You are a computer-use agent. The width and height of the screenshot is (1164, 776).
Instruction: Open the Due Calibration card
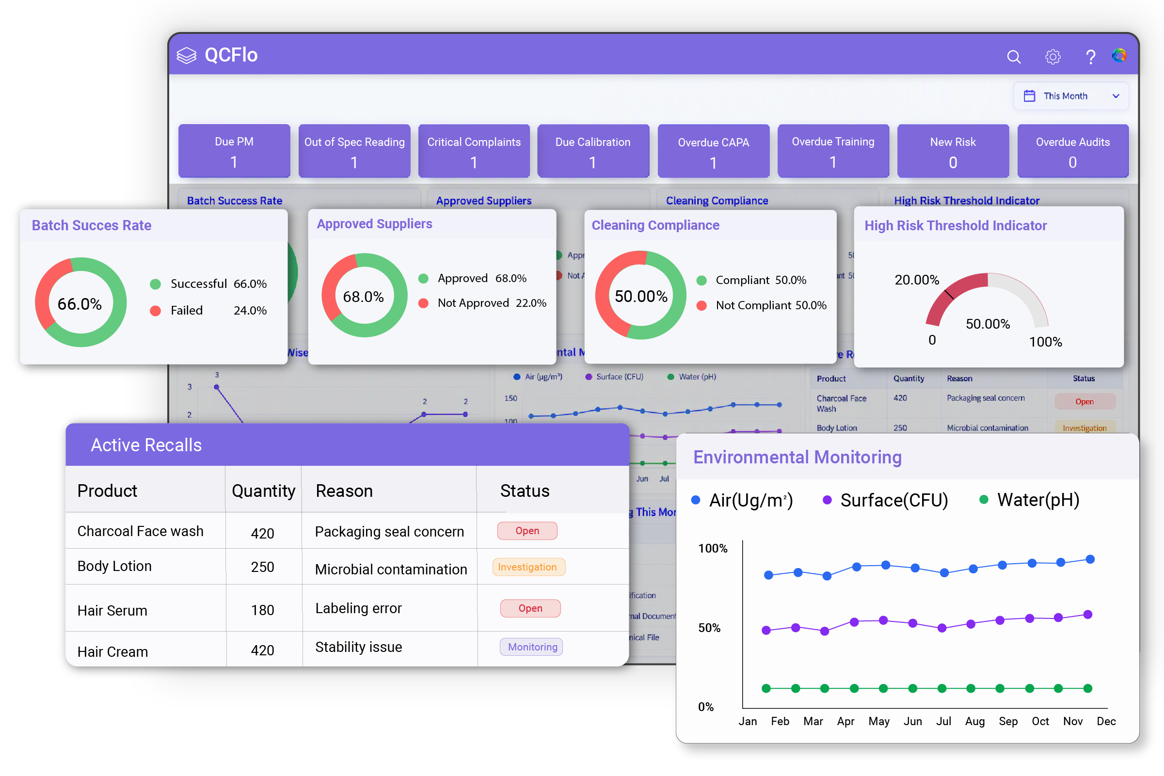pyautogui.click(x=593, y=151)
